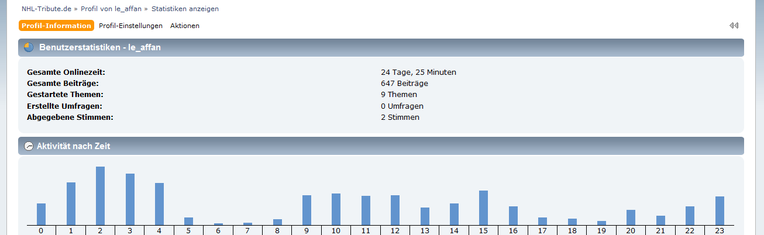Click the hour 20 axis label

click(x=631, y=230)
